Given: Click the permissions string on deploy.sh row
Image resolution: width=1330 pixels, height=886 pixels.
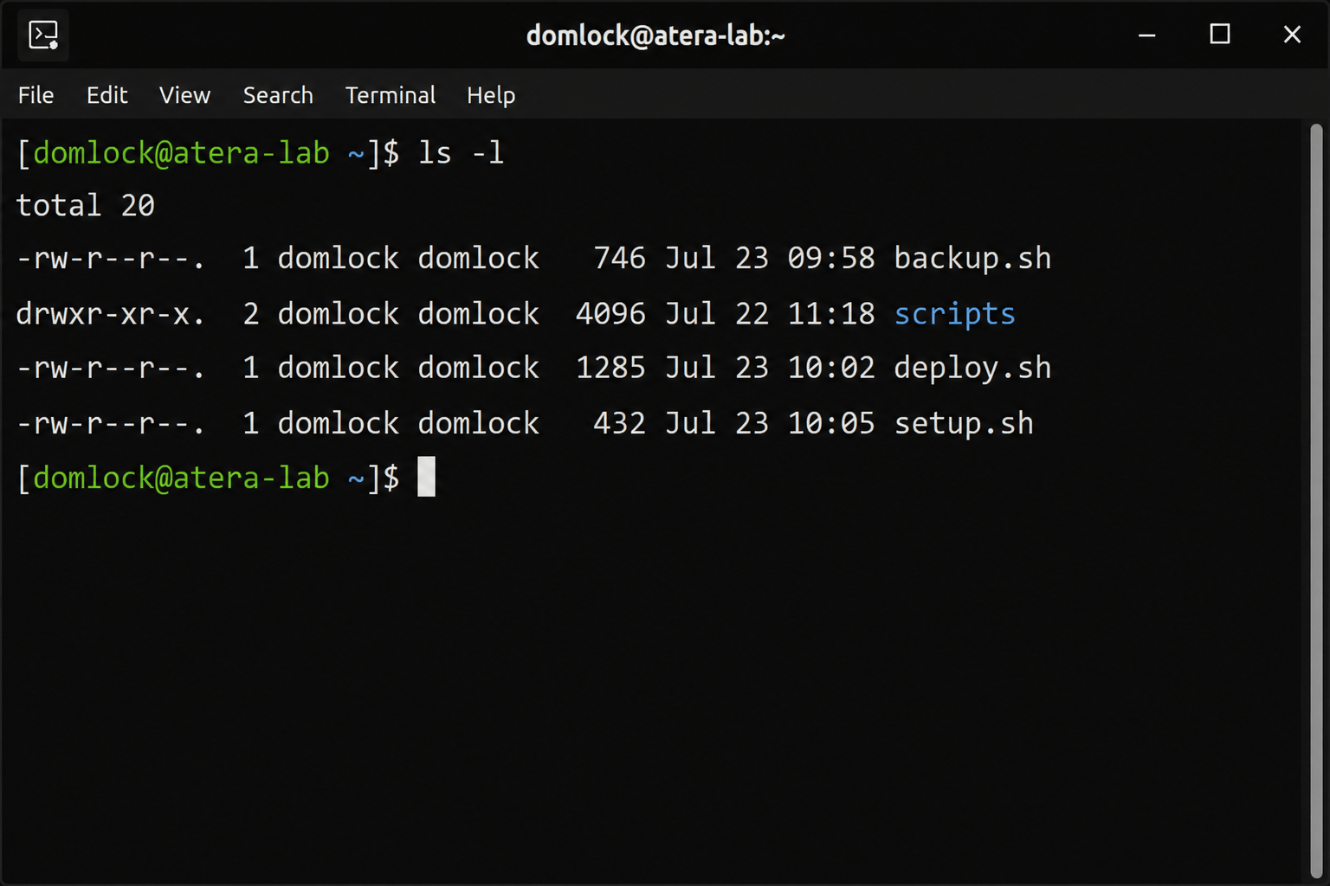Looking at the screenshot, I should (110, 369).
